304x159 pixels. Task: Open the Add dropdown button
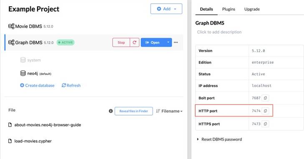(166, 9)
